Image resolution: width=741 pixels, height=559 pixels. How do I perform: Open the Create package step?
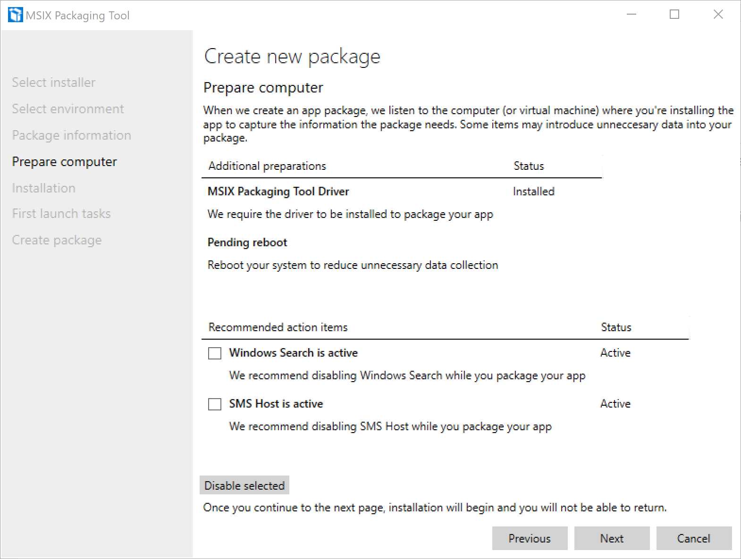tap(57, 240)
